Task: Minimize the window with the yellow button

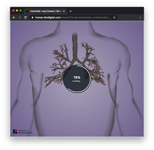Action: coord(17,10)
